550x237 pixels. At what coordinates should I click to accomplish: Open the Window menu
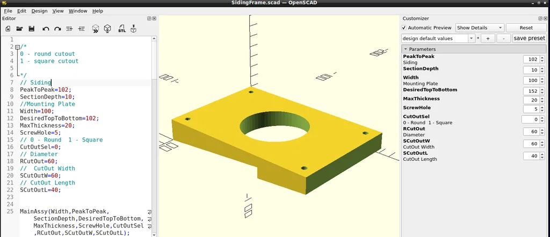[78, 11]
